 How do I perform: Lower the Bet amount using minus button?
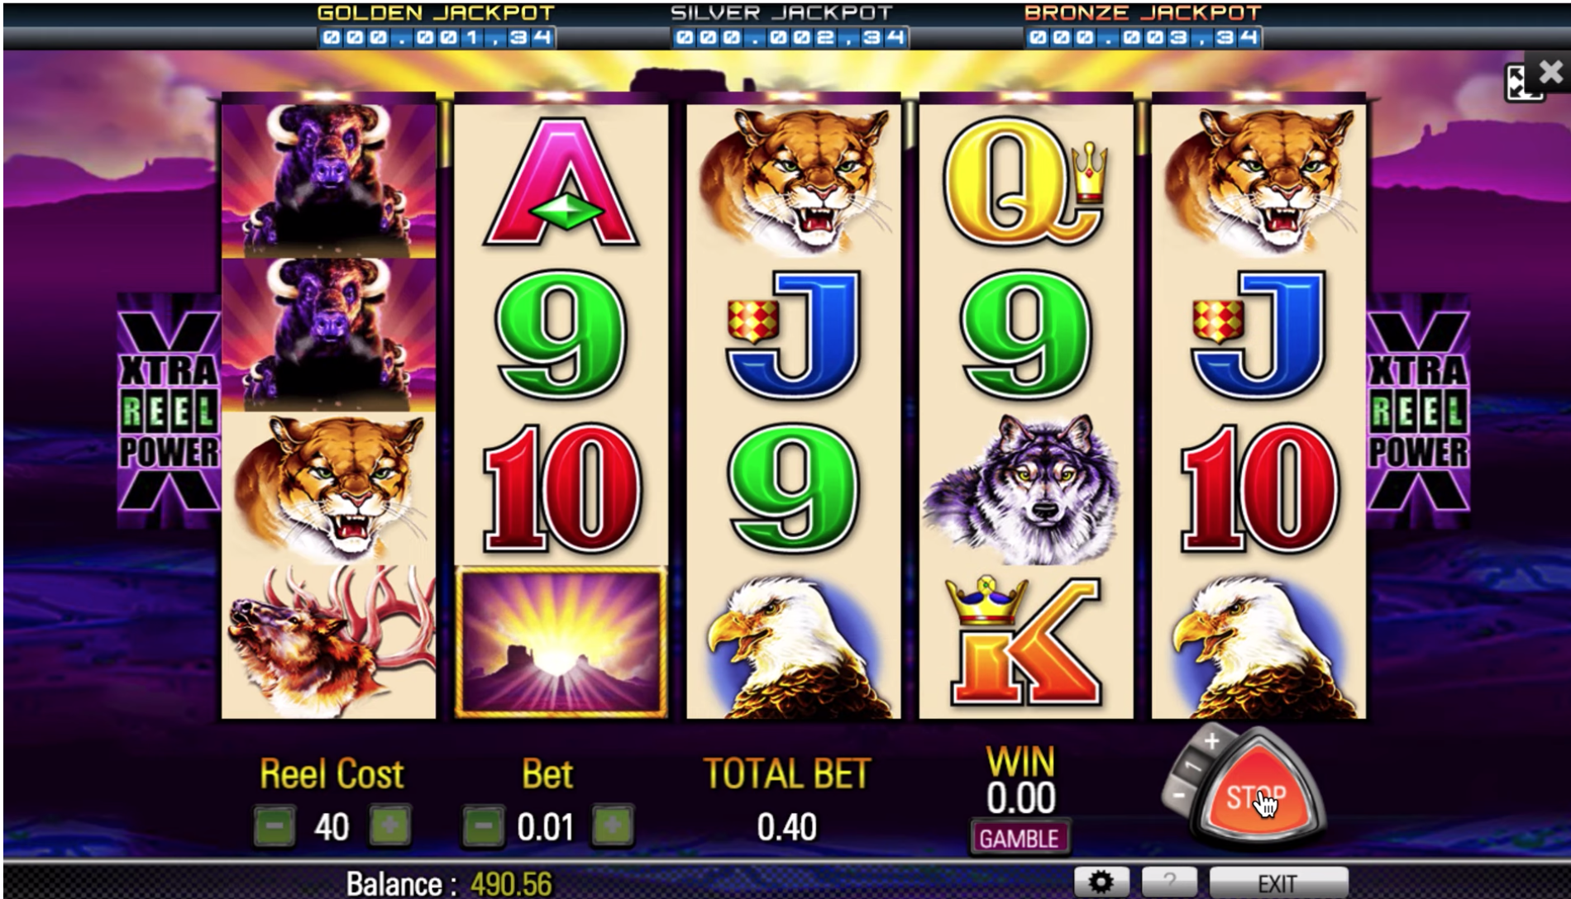(483, 825)
